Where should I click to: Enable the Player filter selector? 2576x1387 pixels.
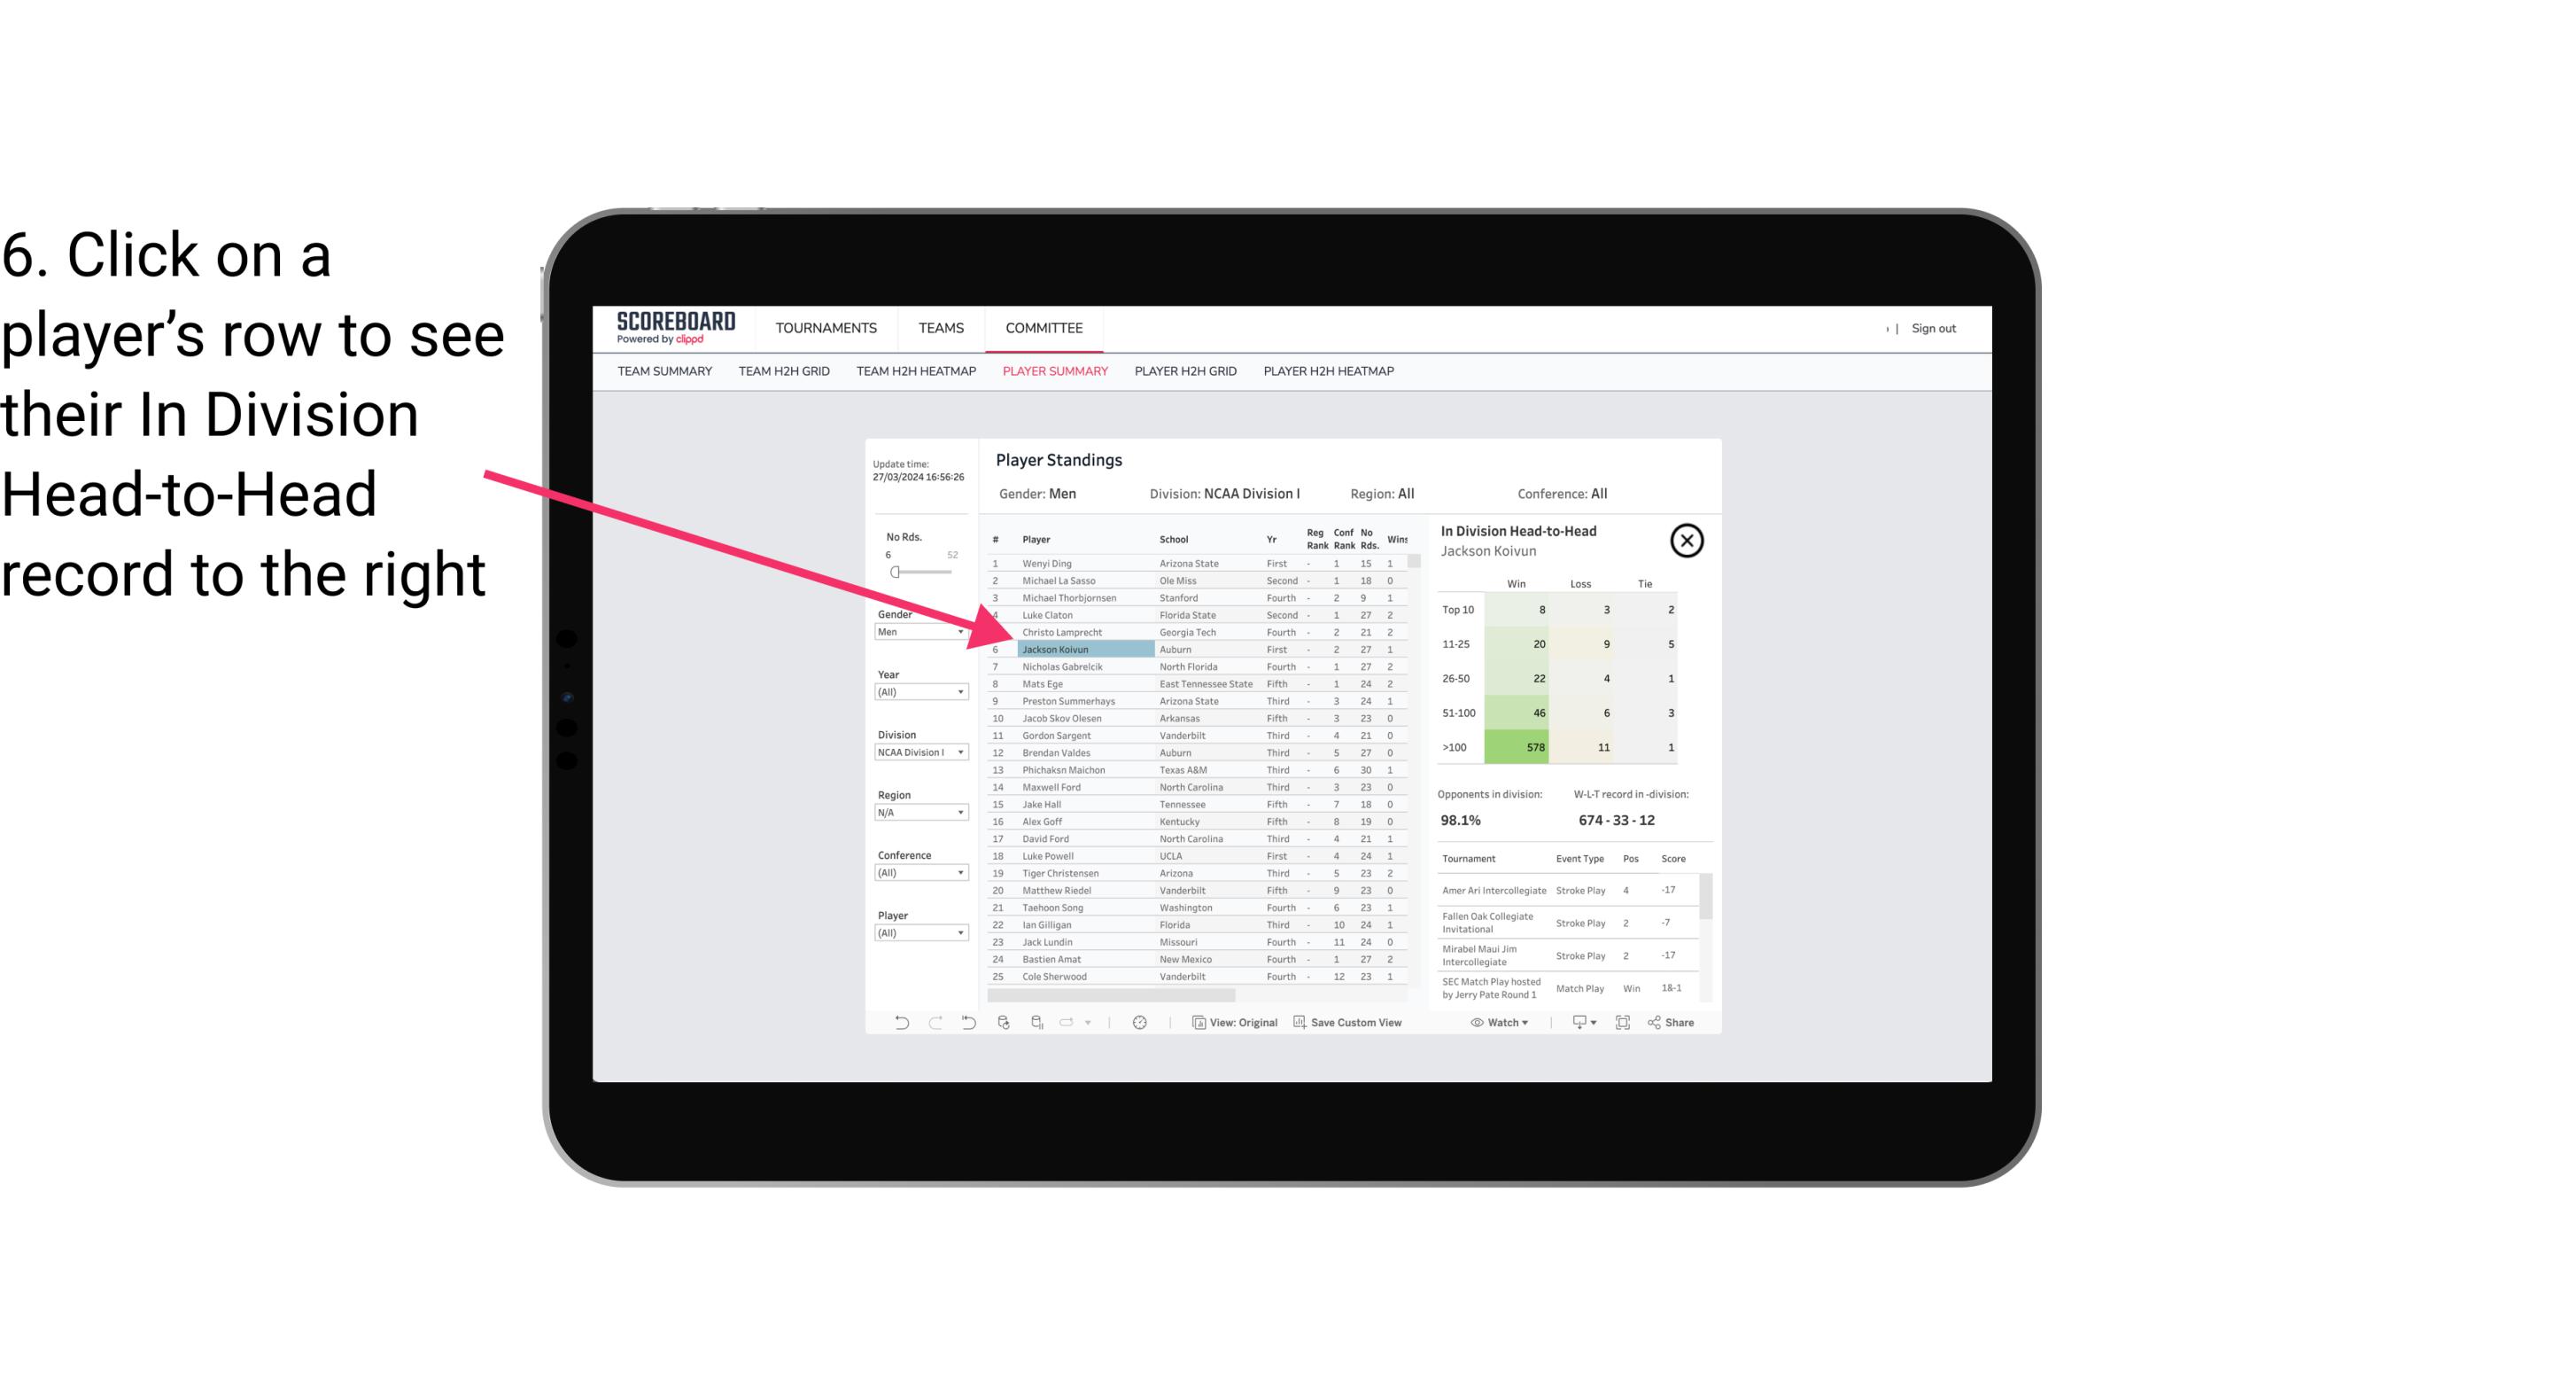coord(917,932)
